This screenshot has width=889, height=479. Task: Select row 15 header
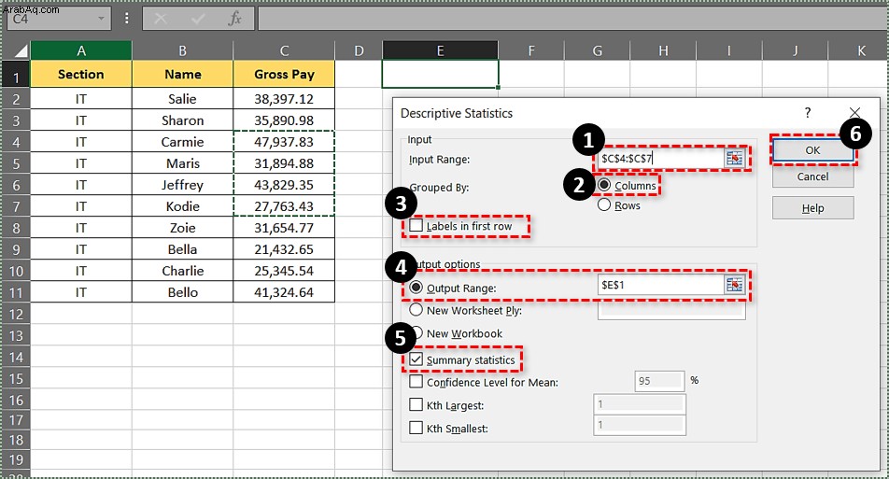(16, 378)
